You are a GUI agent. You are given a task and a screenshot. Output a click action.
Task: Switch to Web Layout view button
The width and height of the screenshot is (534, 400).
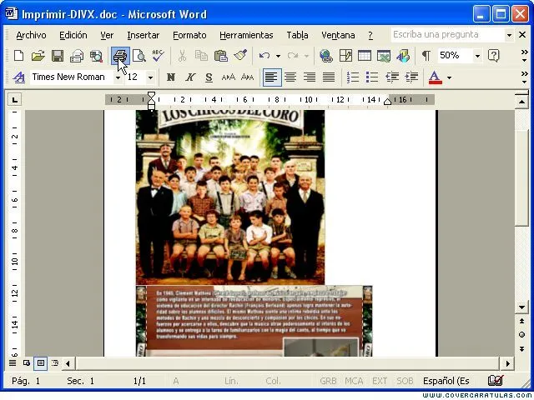click(x=27, y=363)
